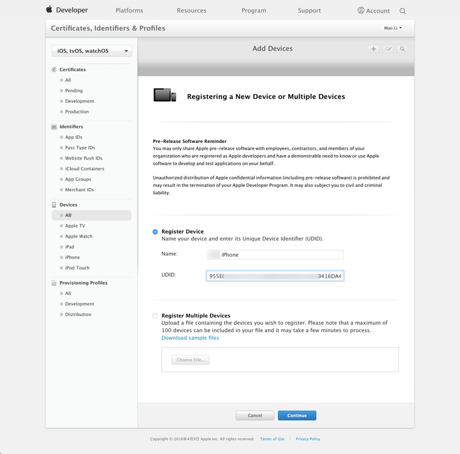
Task: Select Apple TV devices
Action: pos(75,226)
